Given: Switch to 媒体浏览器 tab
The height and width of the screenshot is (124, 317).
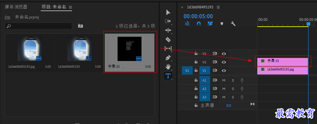Looking at the screenshot, I should (x=16, y=7).
